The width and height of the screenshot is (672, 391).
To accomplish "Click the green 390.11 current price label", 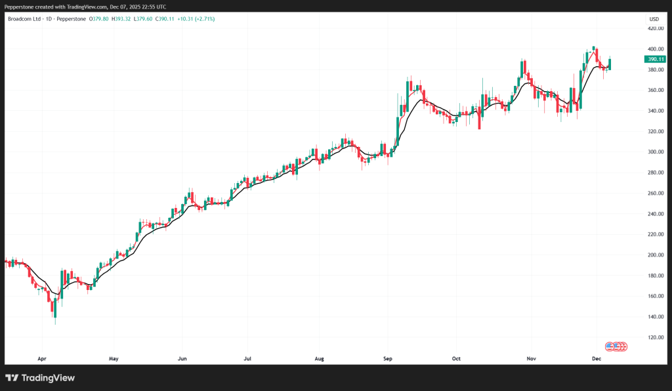I will (655, 59).
